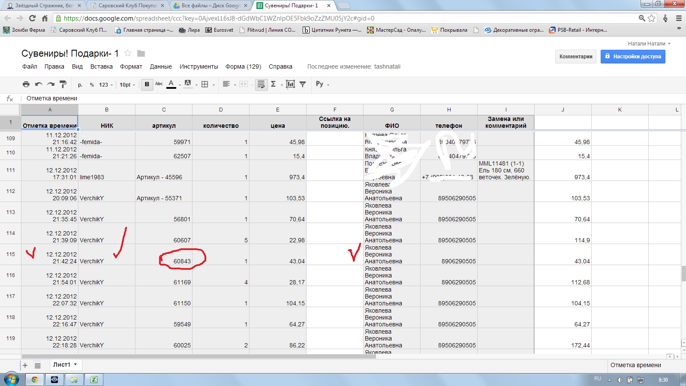Toggle strikethrough text formatting
686x386 pixels.
pyautogui.click(x=159, y=84)
